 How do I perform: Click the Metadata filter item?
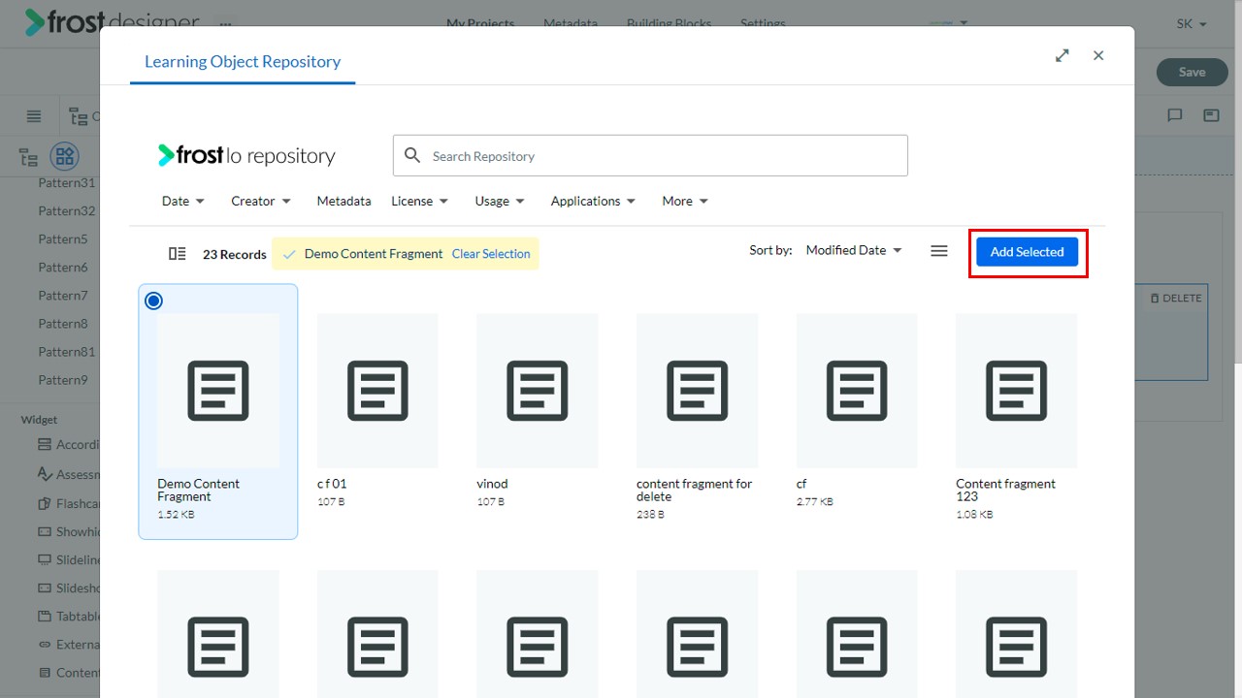343,201
